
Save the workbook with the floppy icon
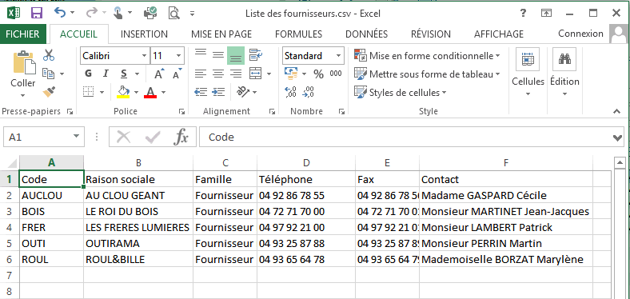[x=37, y=14]
